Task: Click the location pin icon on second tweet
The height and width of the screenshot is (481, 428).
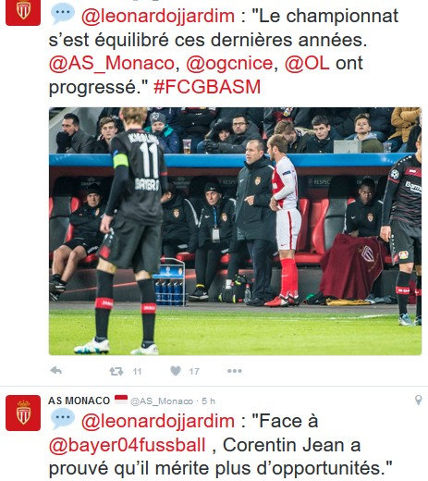Action: coord(418,400)
